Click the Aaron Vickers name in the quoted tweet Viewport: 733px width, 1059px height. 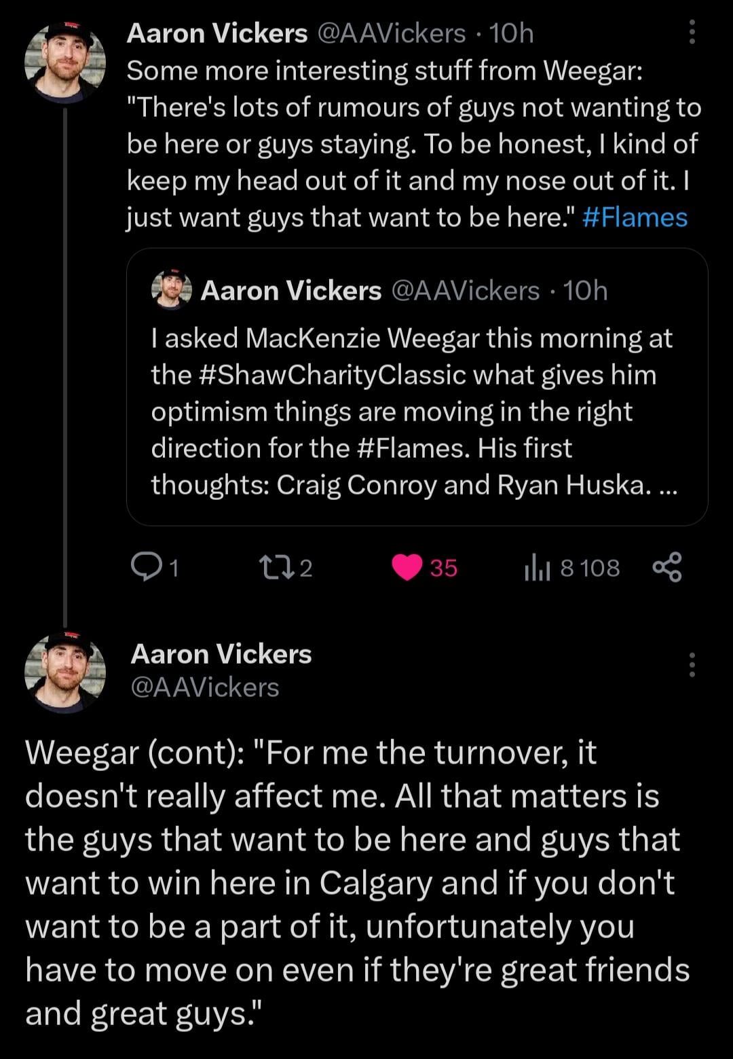coord(290,291)
